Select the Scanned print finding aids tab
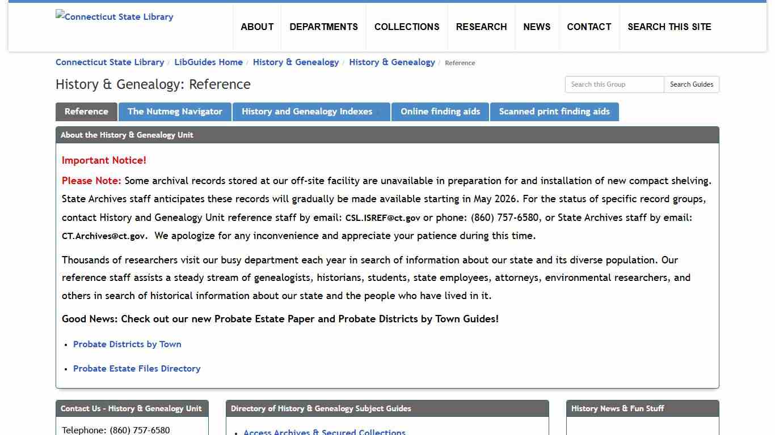The image size is (775, 435). [554, 112]
